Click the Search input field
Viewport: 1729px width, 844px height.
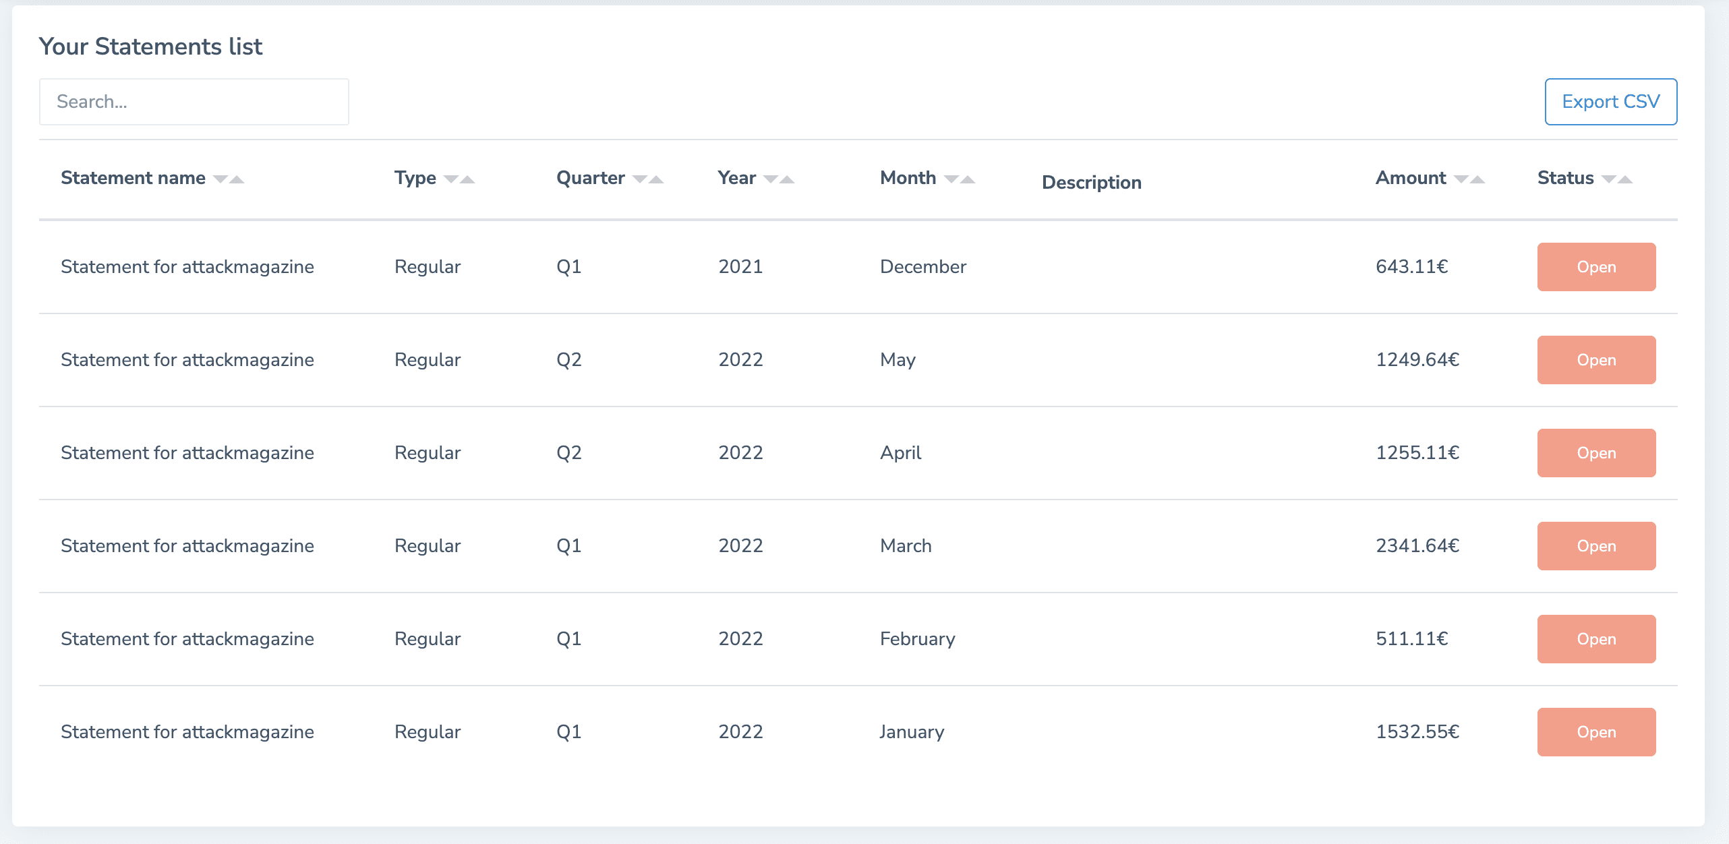pos(194,102)
